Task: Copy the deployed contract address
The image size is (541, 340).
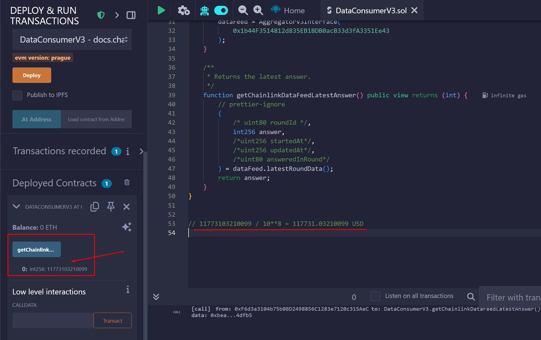Action: (x=95, y=207)
